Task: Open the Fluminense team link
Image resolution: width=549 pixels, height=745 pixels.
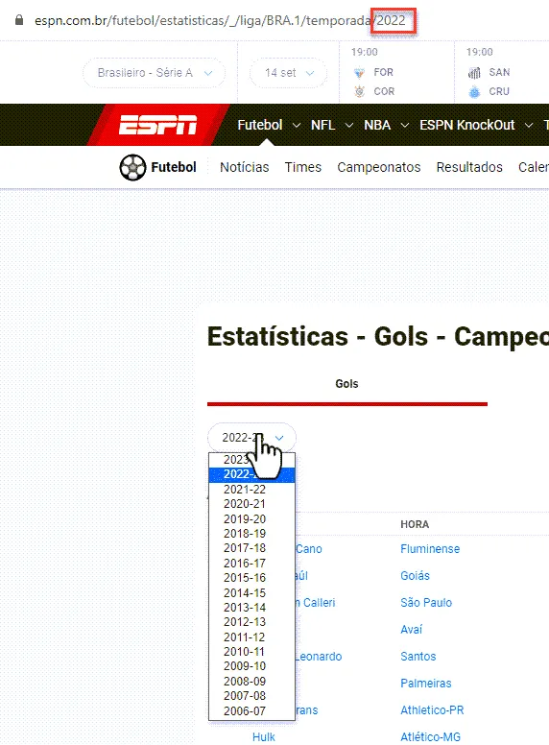Action: (430, 549)
